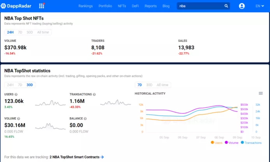Click the help icon next to VOLUME statistic
270x162 pixels.
tap(19, 118)
